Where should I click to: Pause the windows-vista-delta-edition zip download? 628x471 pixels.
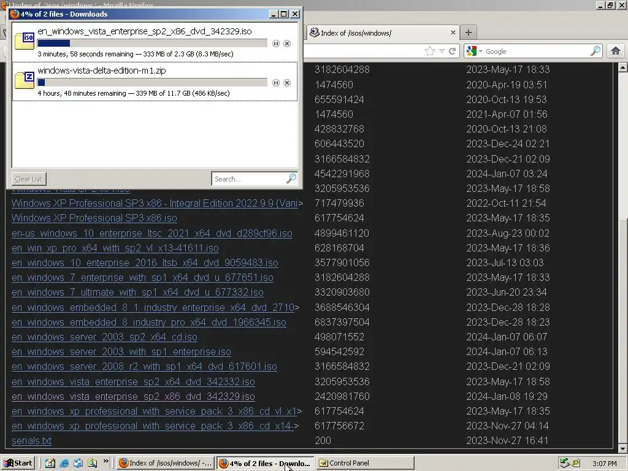click(275, 83)
